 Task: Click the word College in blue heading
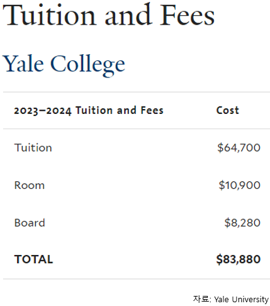click(87, 65)
